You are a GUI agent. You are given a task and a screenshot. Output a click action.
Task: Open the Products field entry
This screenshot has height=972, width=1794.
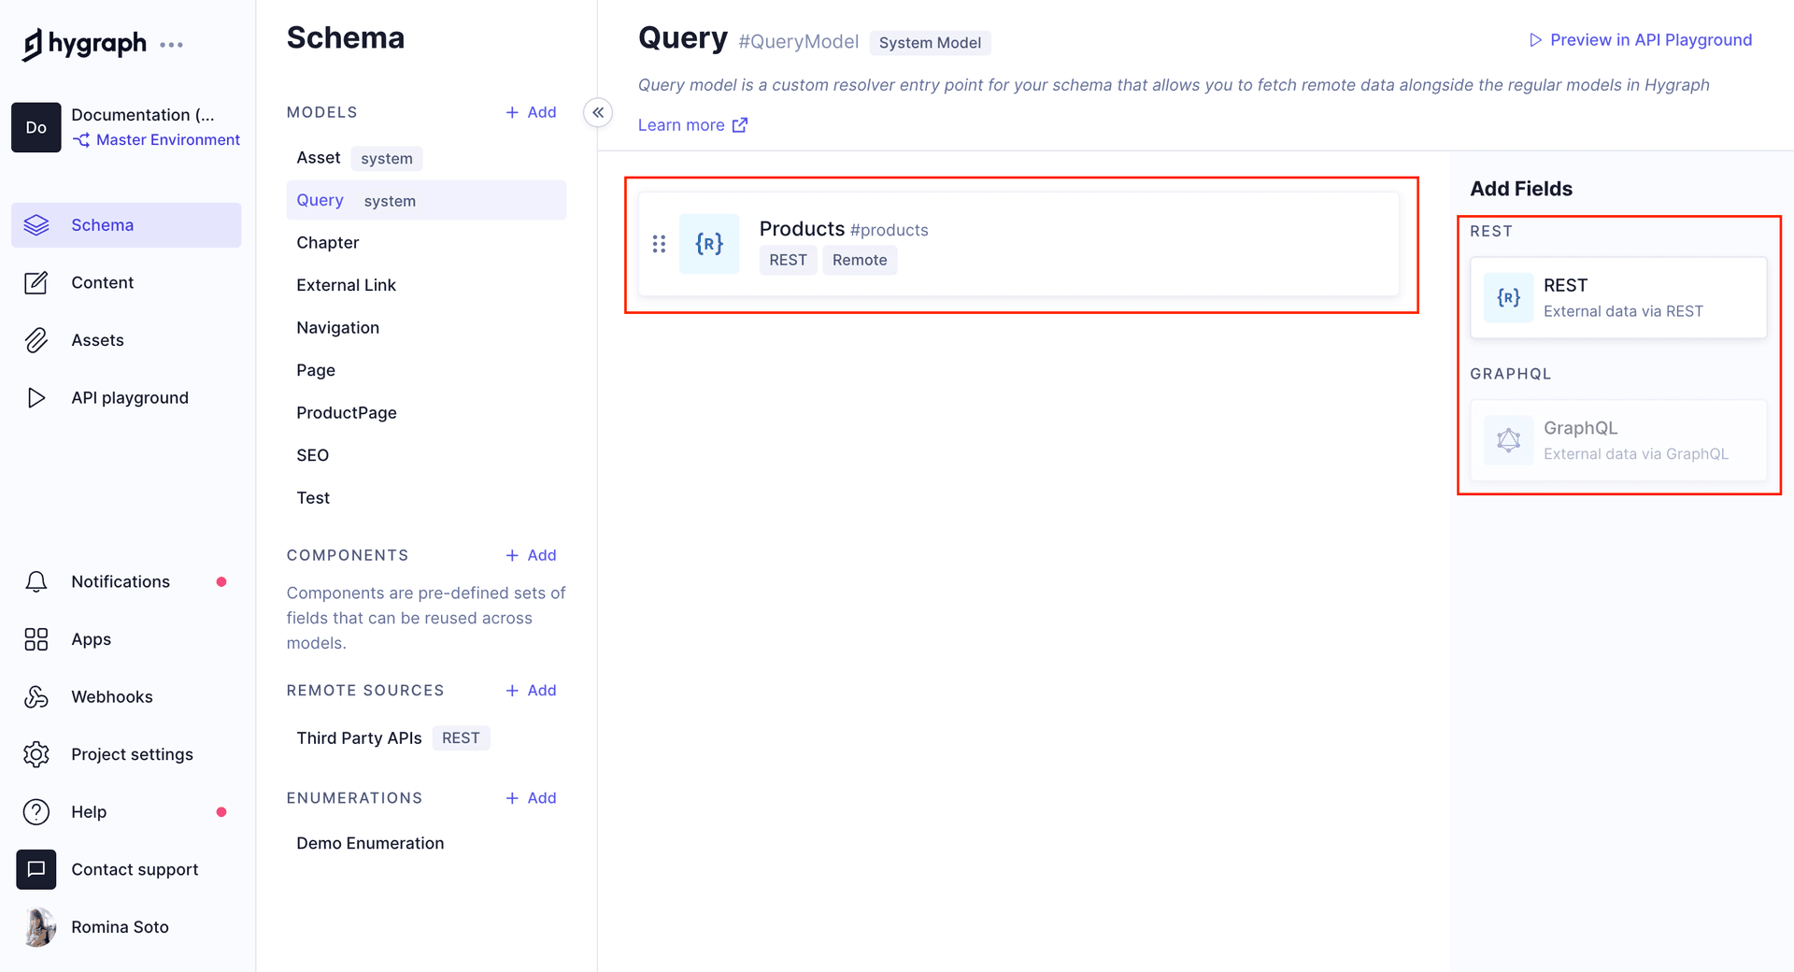(x=1018, y=244)
